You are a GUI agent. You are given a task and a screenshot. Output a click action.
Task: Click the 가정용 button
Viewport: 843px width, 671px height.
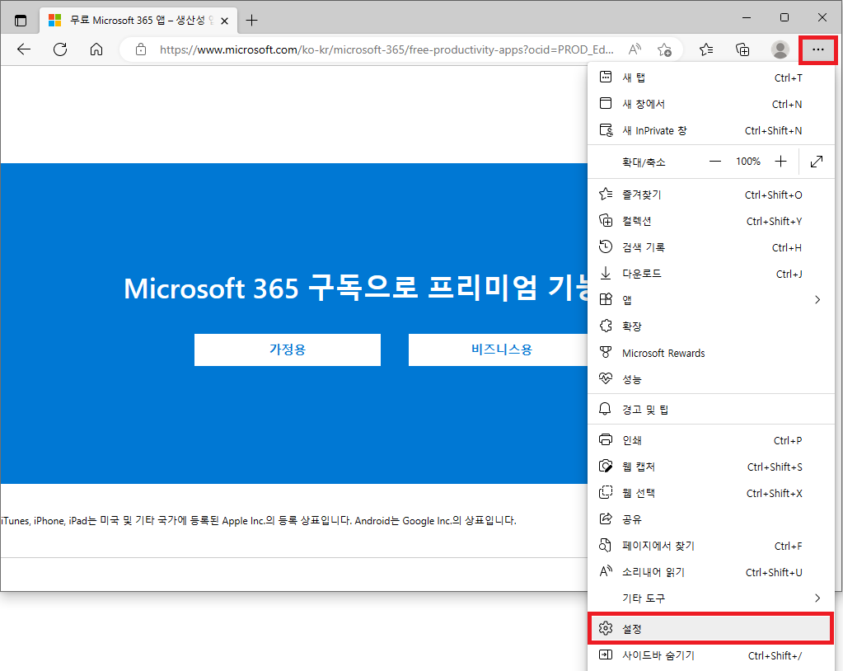pyautogui.click(x=288, y=350)
